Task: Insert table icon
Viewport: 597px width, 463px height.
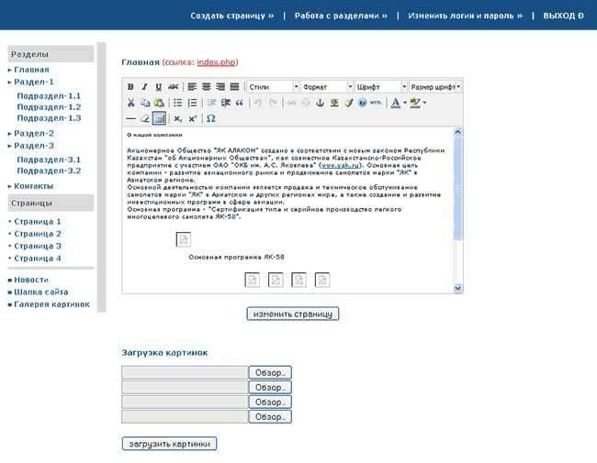Action: 159,118
